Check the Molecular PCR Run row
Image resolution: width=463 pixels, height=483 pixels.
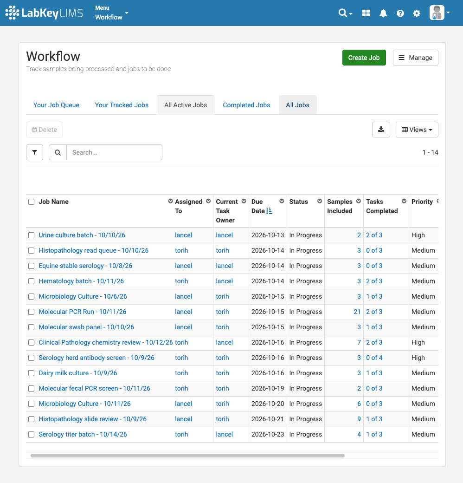tap(31, 312)
